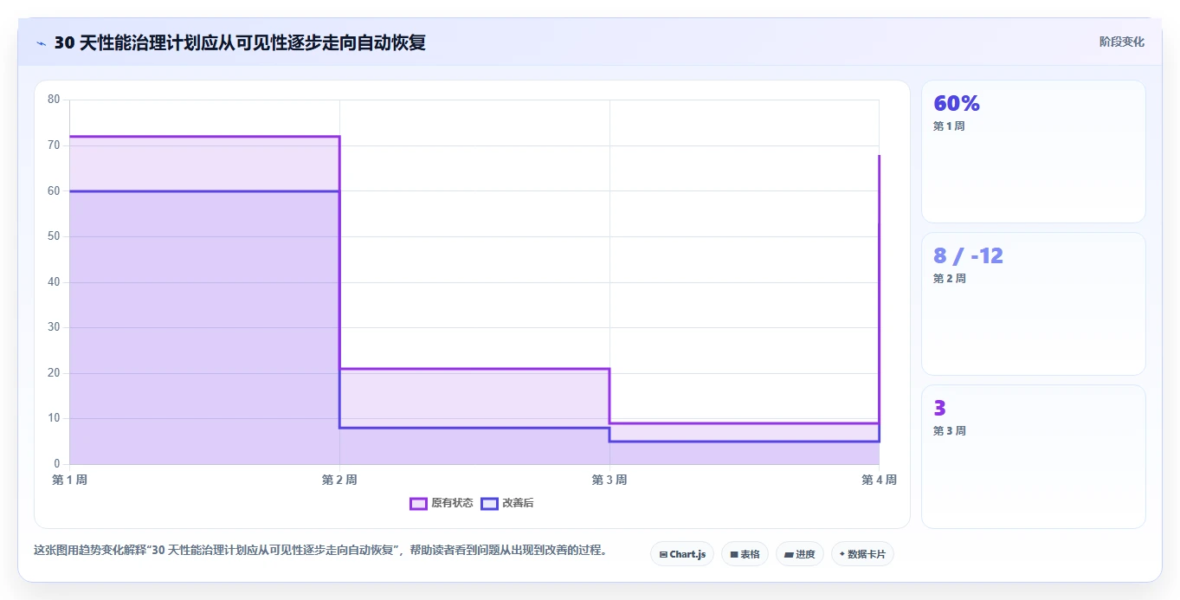Viewport: 1180px width, 600px height.
Task: Click the 10 y-axis tick label
Action: point(54,418)
